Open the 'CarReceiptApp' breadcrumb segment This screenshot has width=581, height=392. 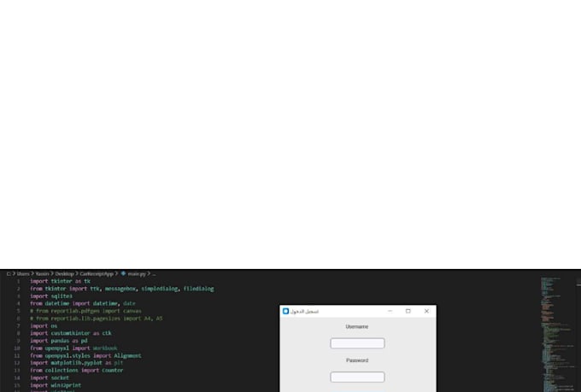97,274
